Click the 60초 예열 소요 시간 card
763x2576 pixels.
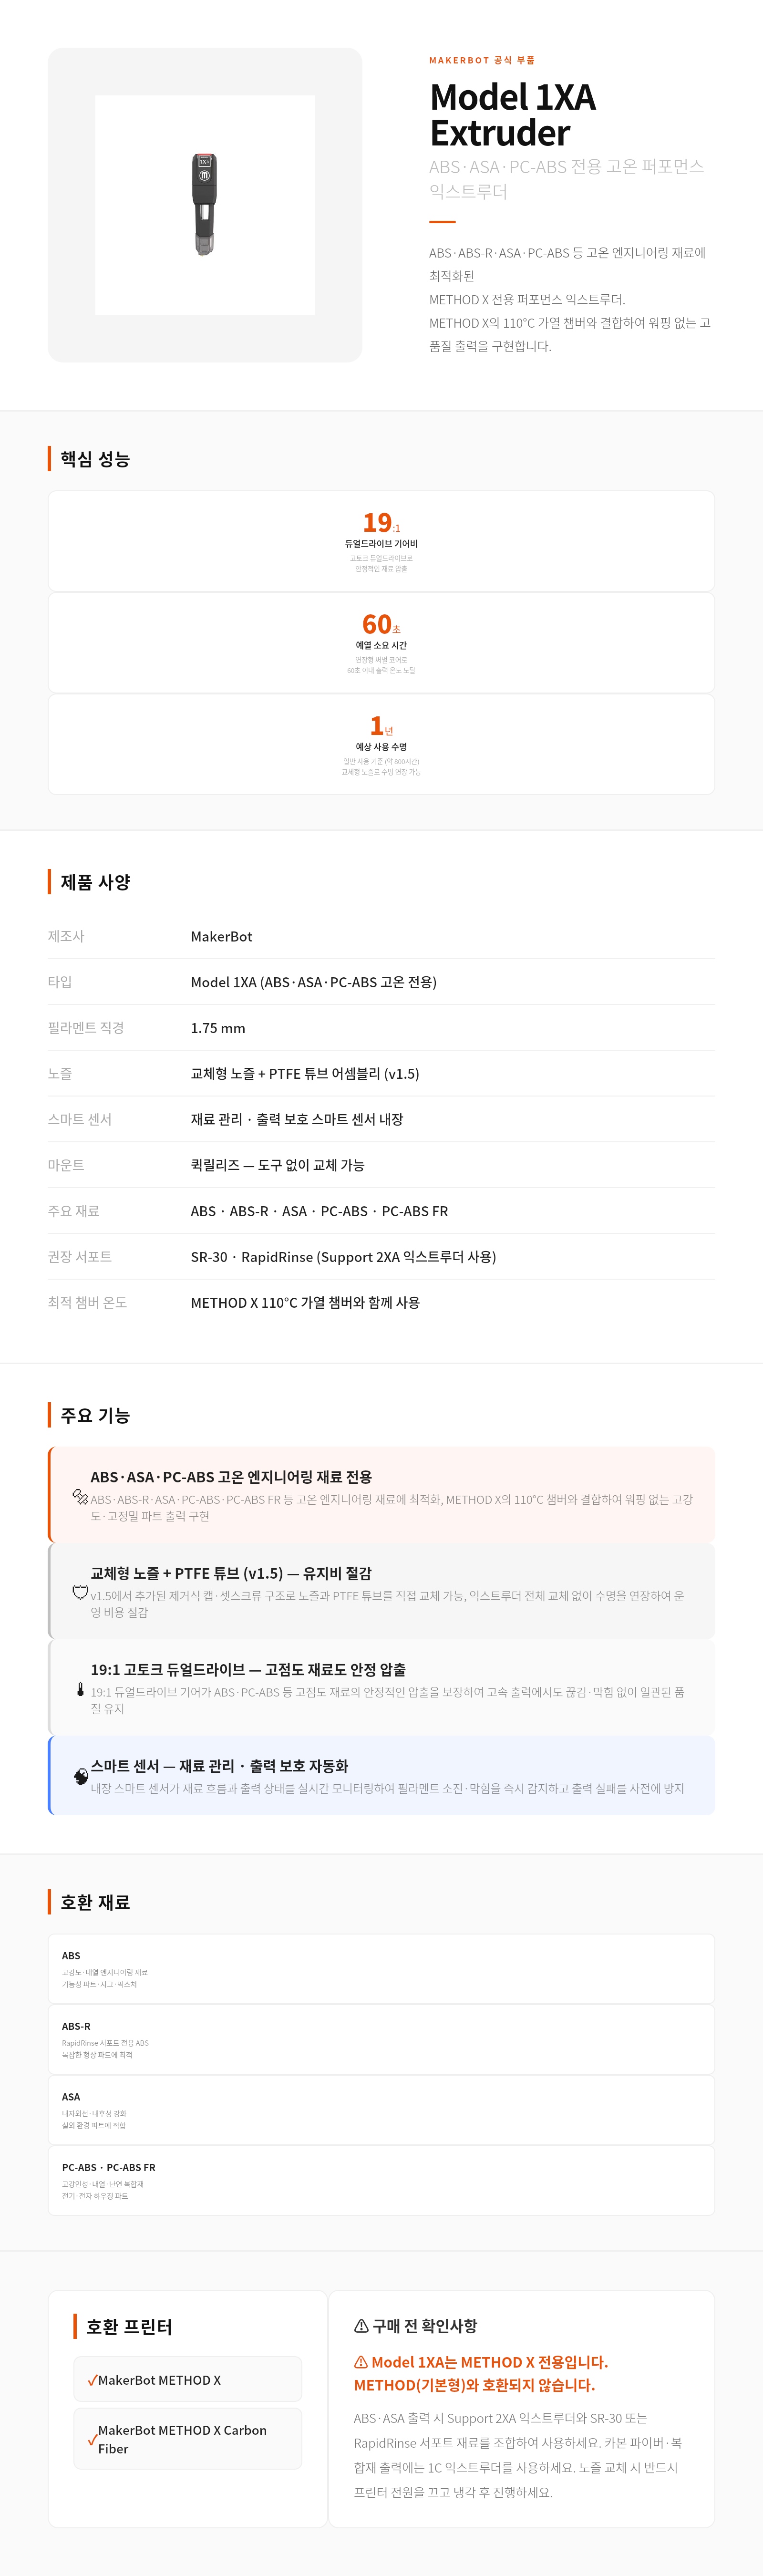point(381,642)
